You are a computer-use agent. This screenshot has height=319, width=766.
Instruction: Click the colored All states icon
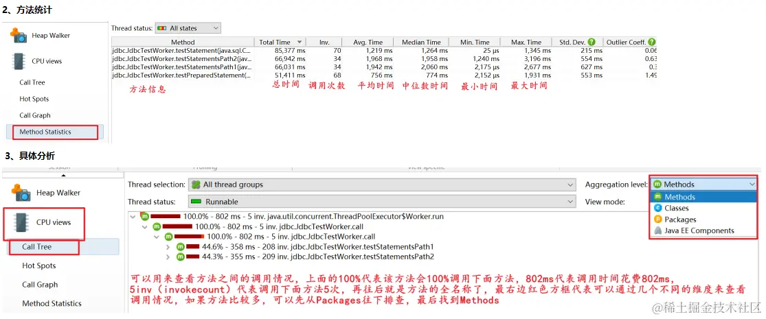click(161, 28)
